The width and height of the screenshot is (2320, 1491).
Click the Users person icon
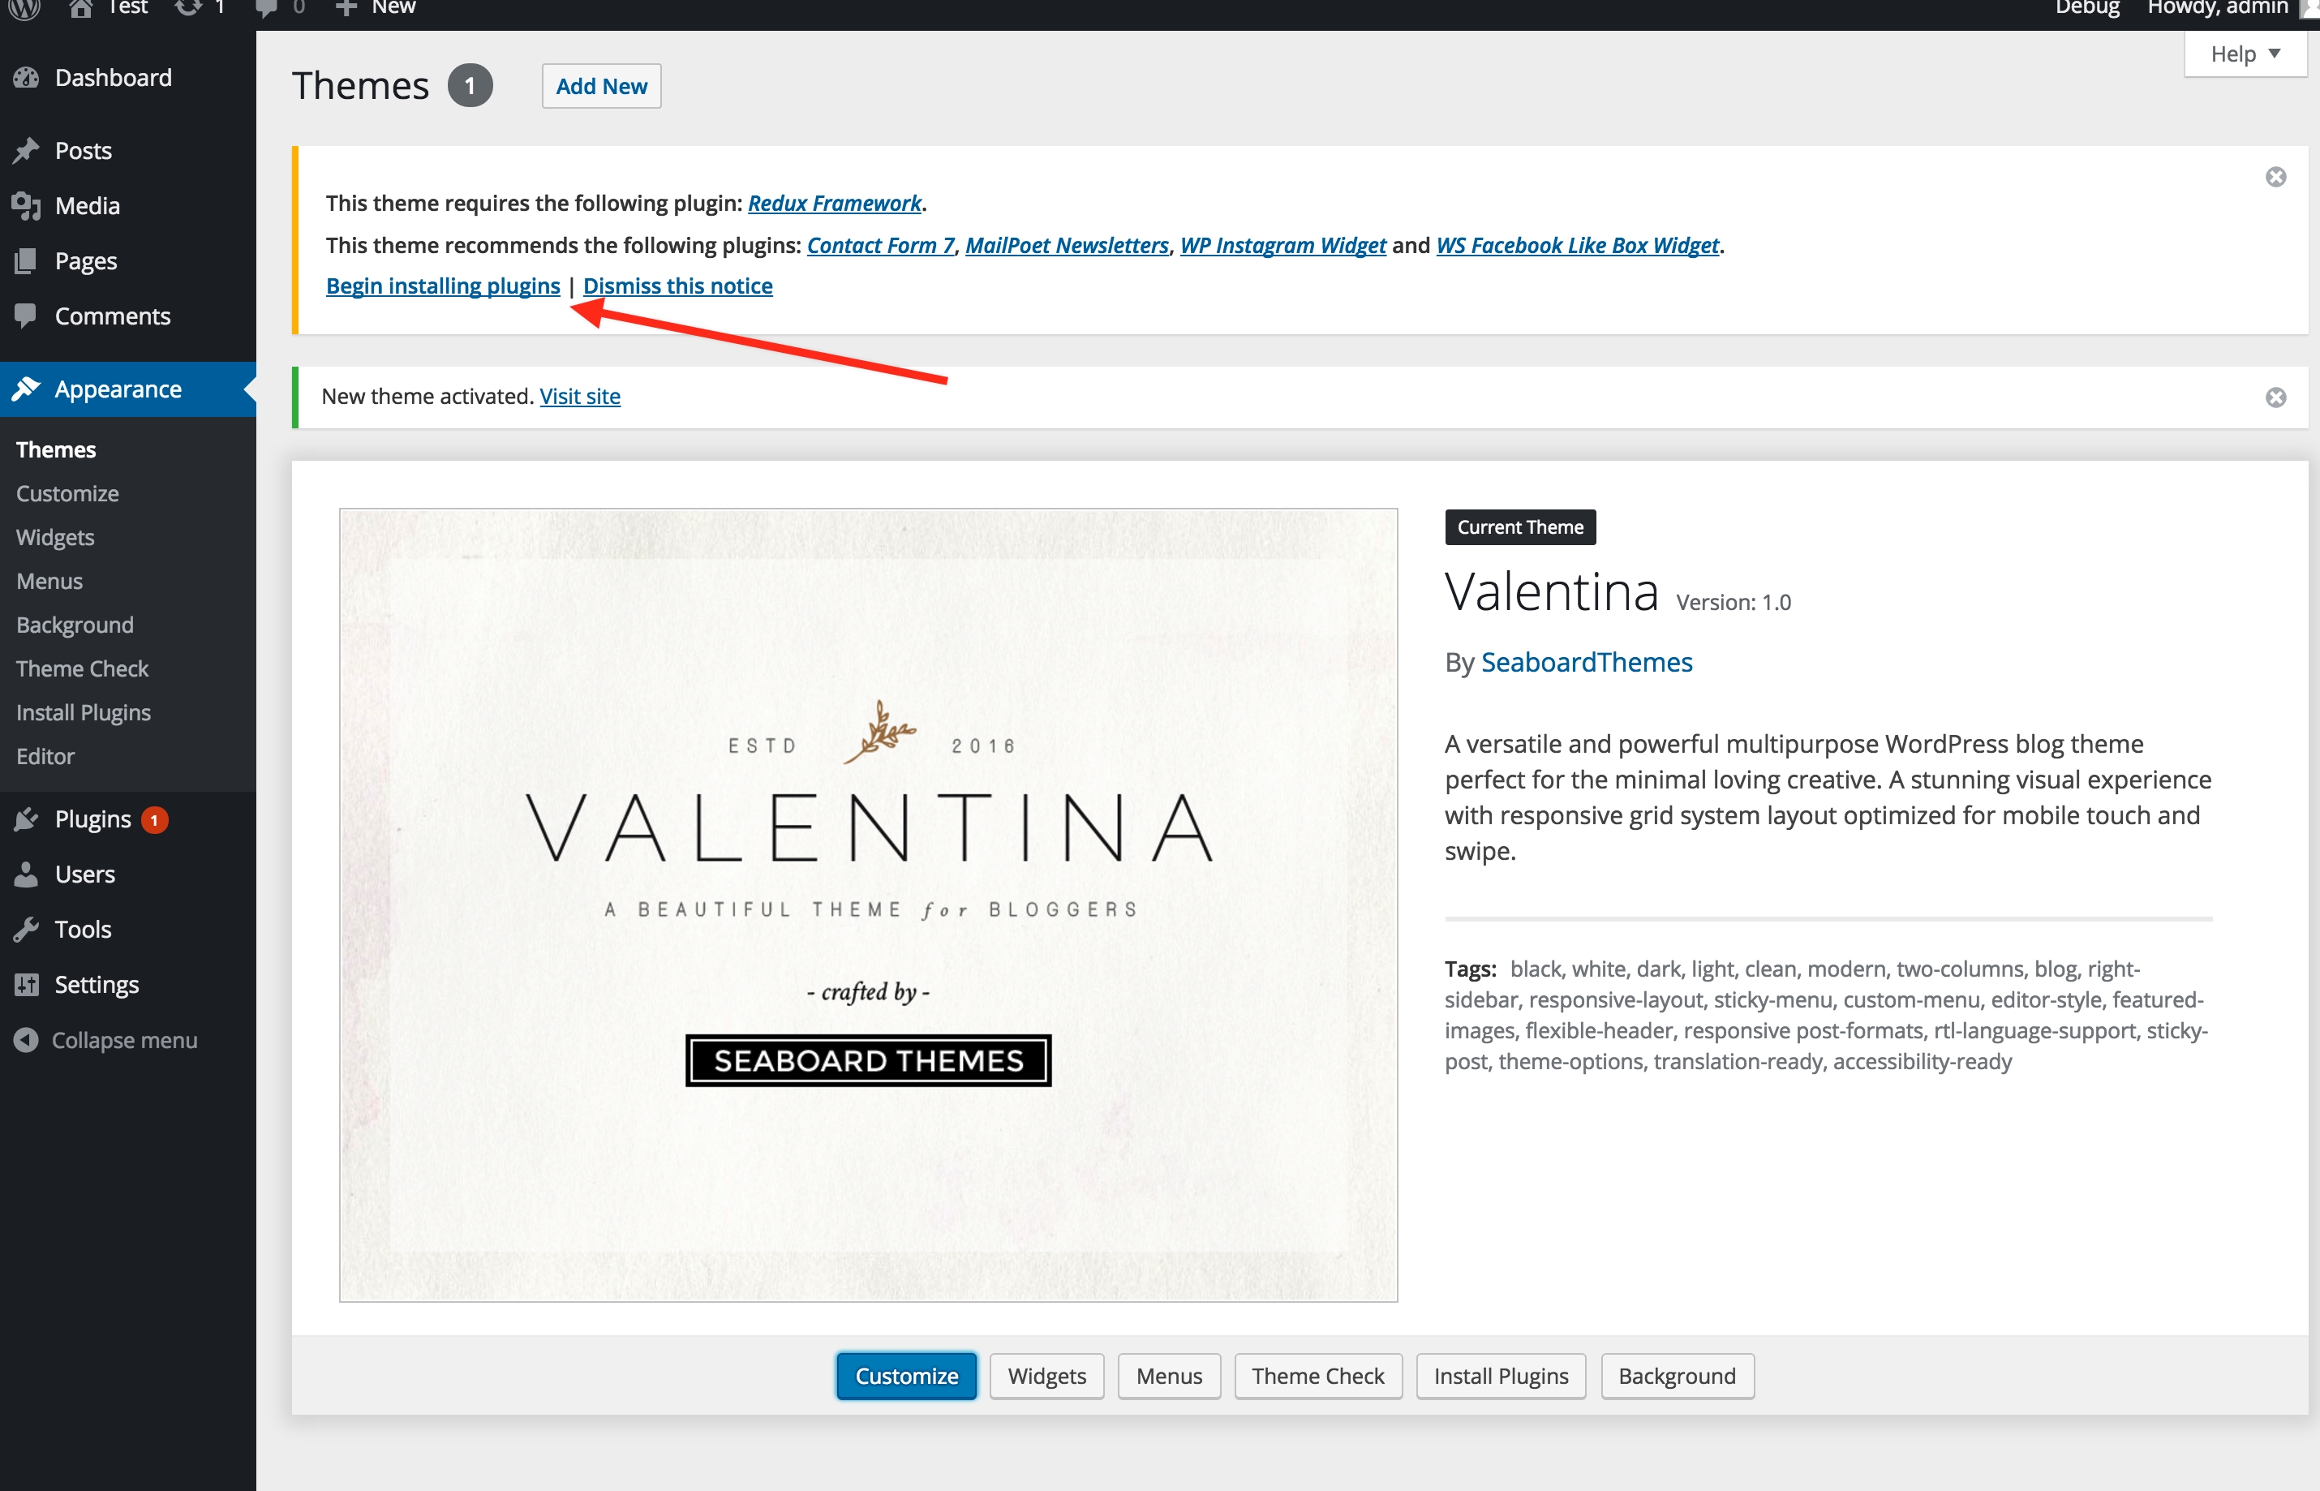click(26, 874)
